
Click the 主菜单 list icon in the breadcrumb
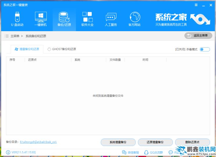[6, 36]
